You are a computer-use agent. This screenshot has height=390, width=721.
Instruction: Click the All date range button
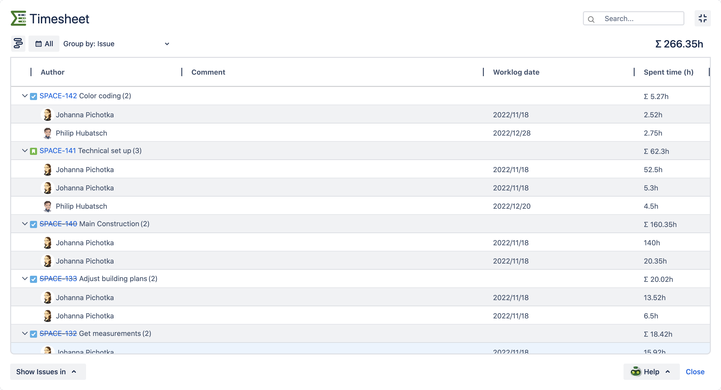point(44,44)
